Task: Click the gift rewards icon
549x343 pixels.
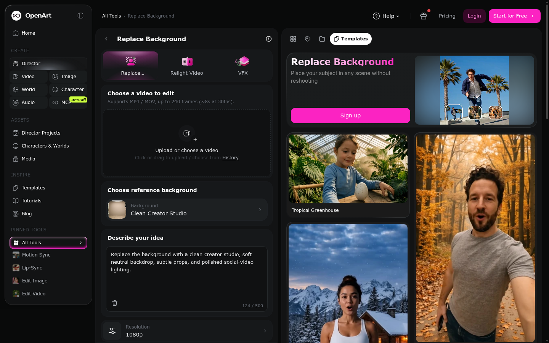Action: point(424,16)
